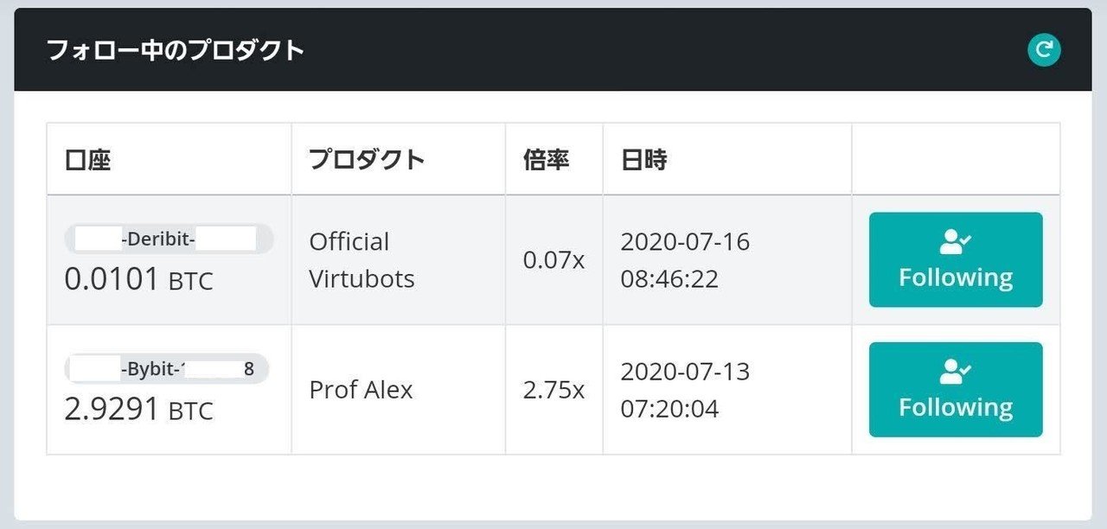Viewport: 1107px width, 529px height.
Task: Click user-check icon in Virtubots Following button
Action: point(956,243)
